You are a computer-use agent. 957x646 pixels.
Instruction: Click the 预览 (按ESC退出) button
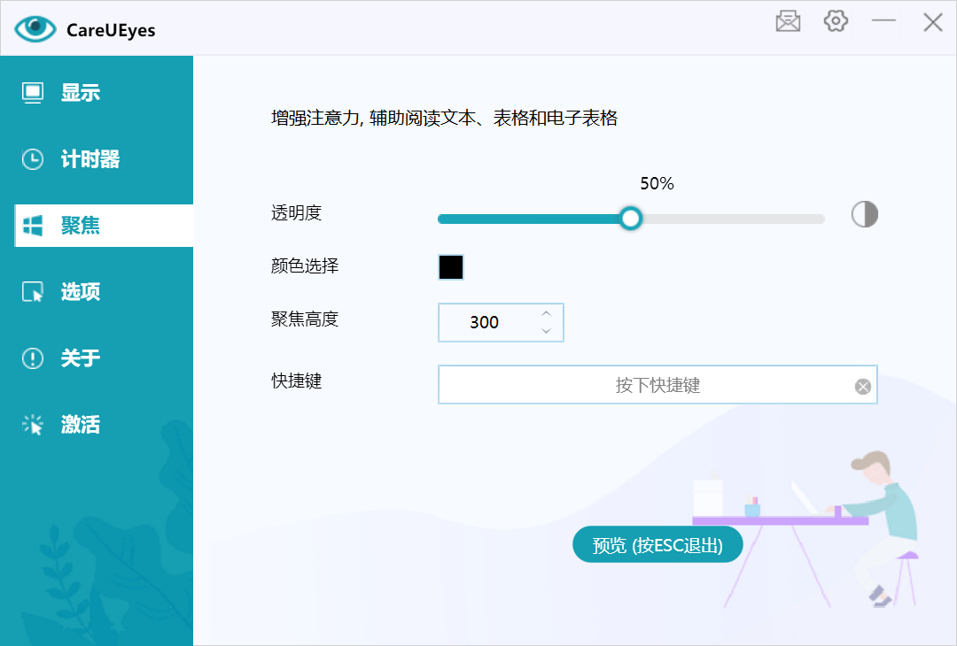pos(657,544)
